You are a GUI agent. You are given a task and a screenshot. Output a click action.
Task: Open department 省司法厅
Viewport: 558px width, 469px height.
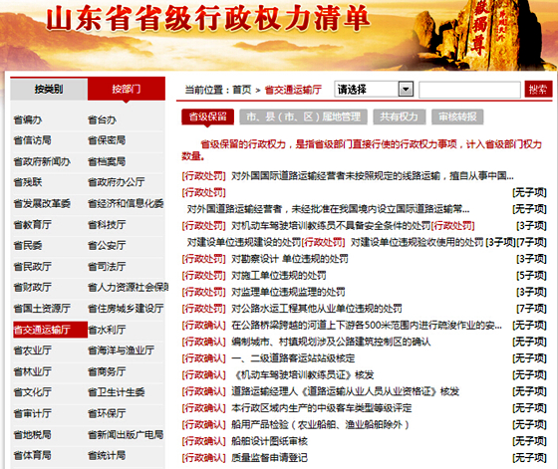tap(107, 267)
